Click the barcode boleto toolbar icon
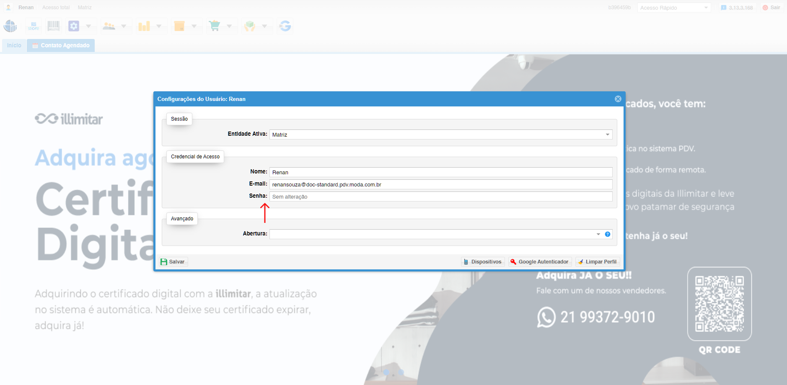Screen dimensions: 787x385 [53, 26]
